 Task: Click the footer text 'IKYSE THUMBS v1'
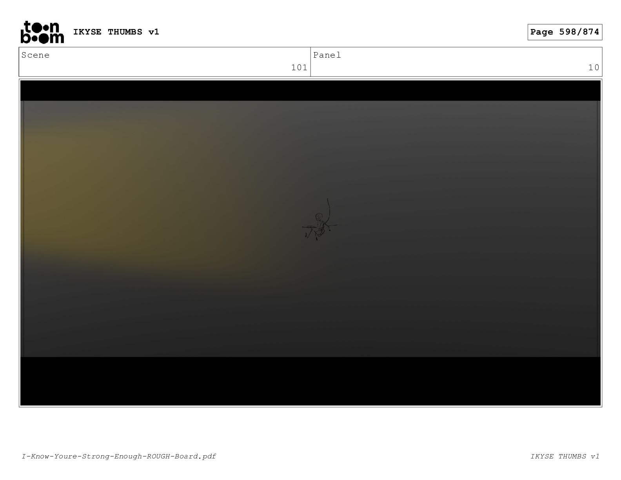pos(565,456)
